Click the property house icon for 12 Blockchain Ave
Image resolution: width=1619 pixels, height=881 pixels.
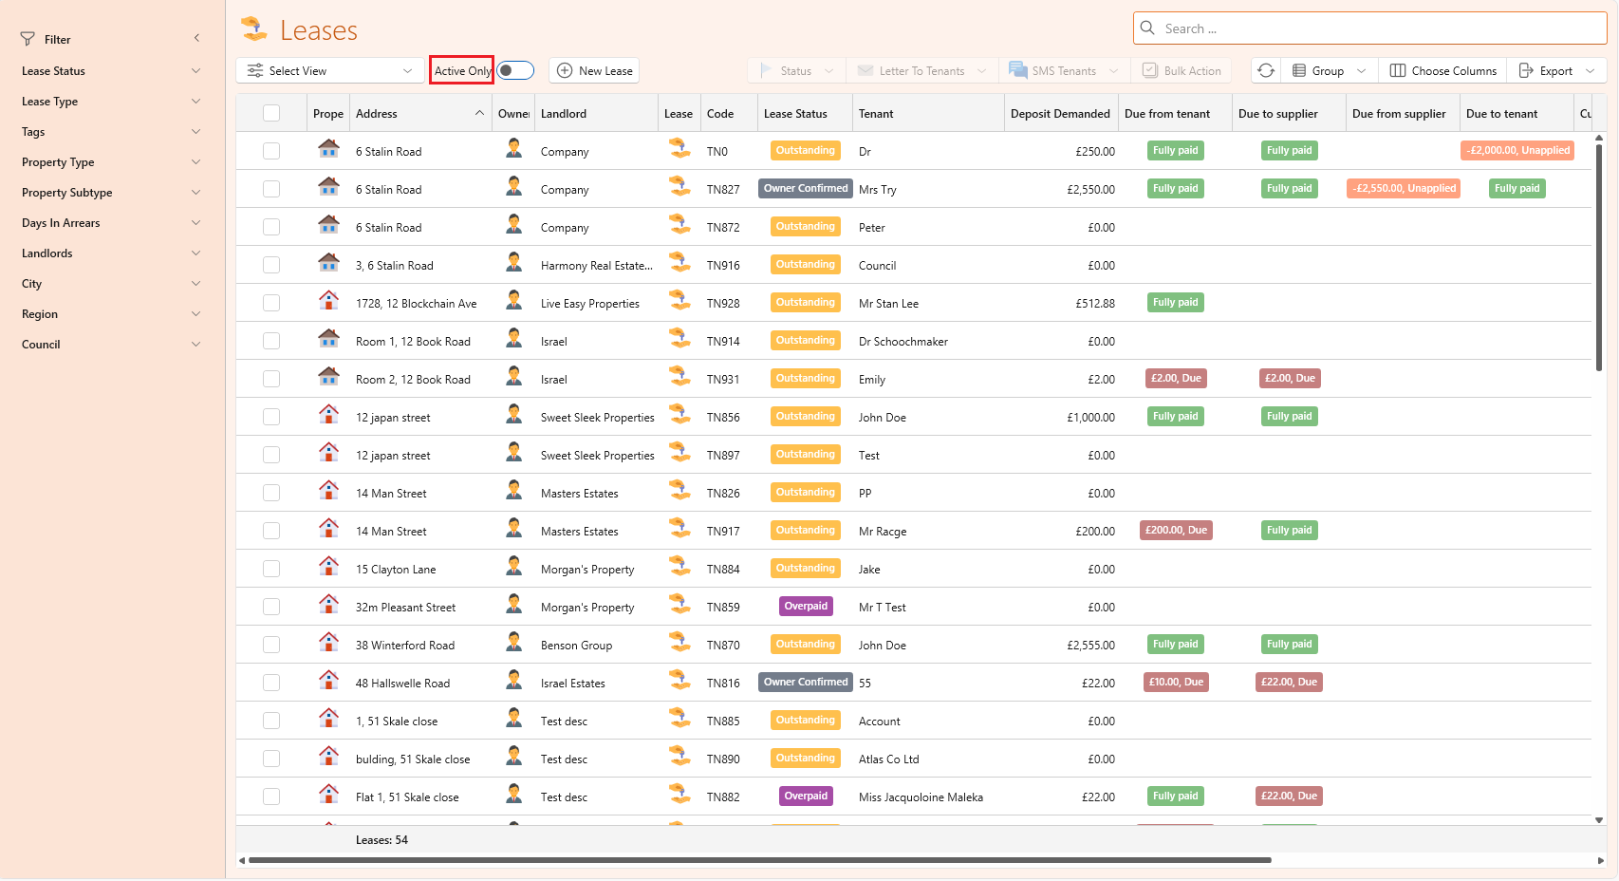tap(328, 301)
